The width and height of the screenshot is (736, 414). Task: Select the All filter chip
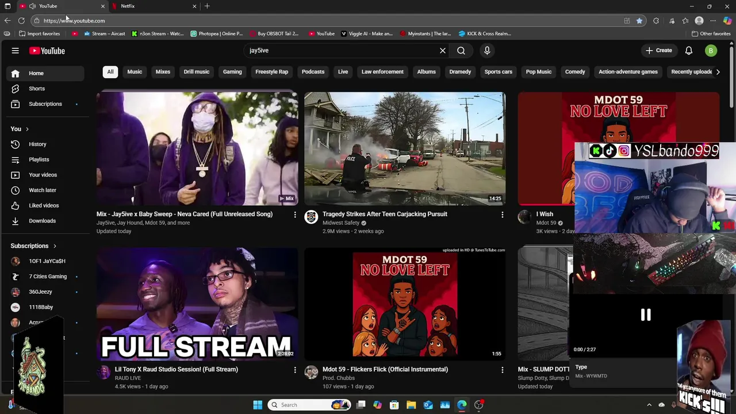pyautogui.click(x=110, y=72)
